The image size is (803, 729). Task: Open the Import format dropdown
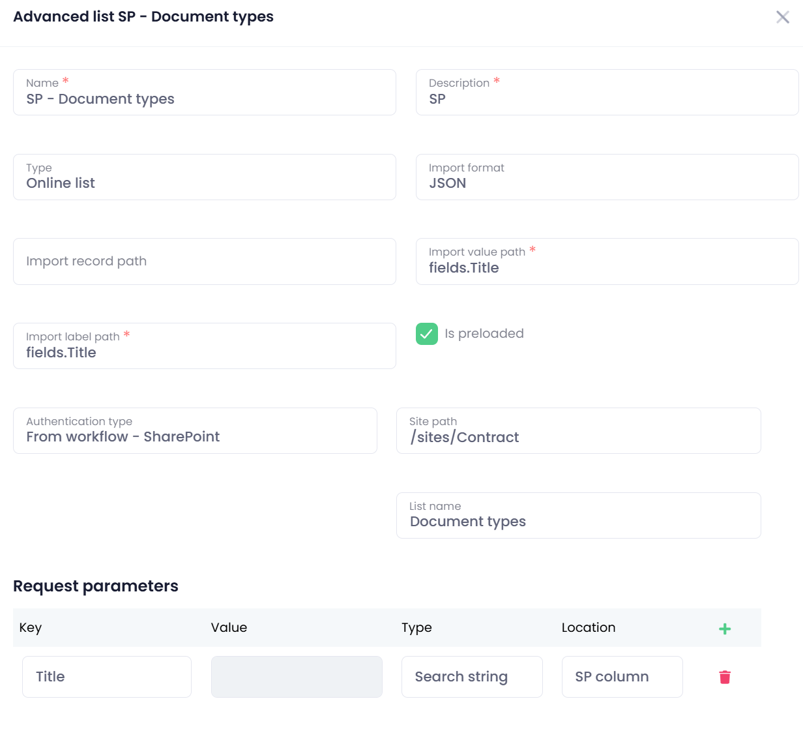pos(606,177)
